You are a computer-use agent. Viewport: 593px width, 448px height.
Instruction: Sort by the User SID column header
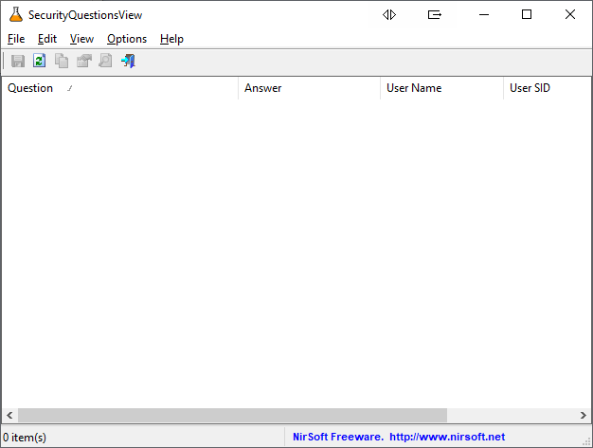(548, 88)
